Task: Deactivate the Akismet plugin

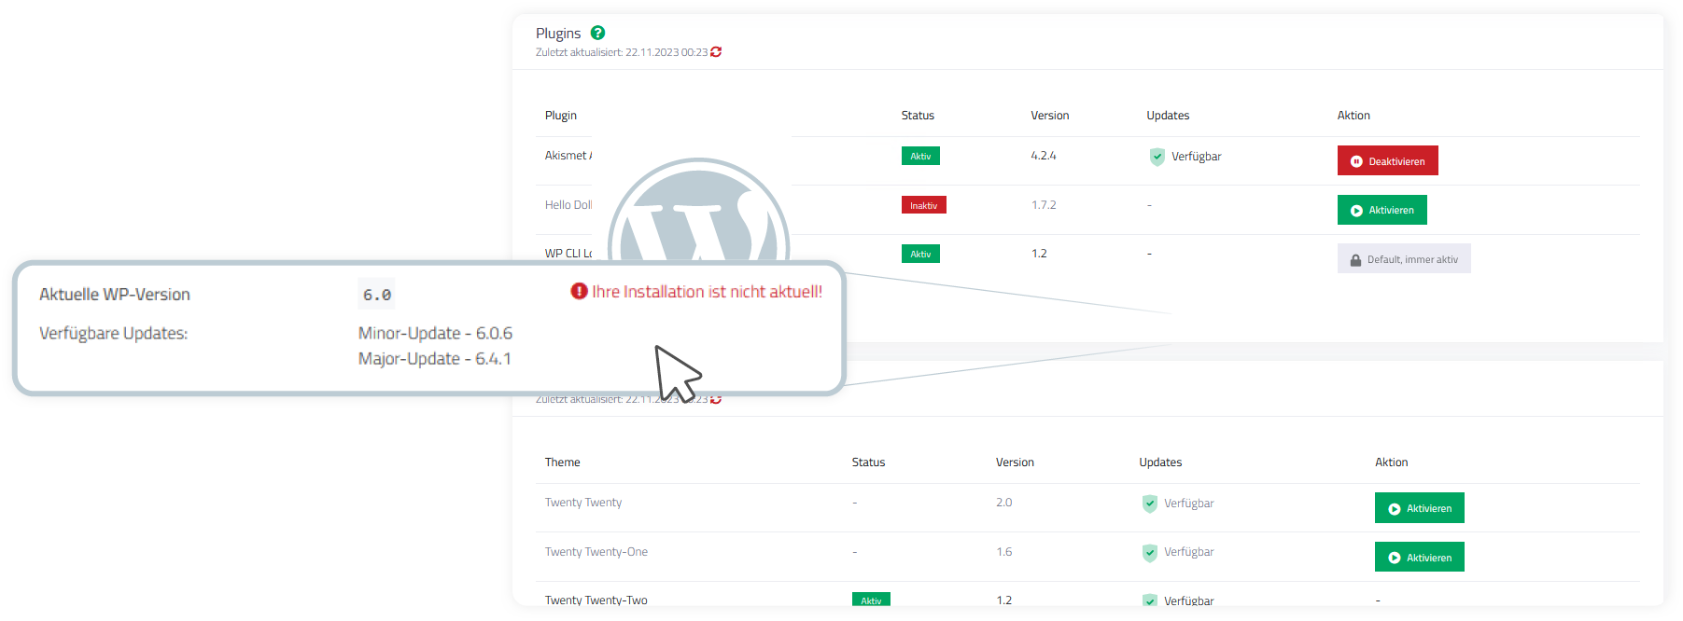Action: (x=1387, y=160)
